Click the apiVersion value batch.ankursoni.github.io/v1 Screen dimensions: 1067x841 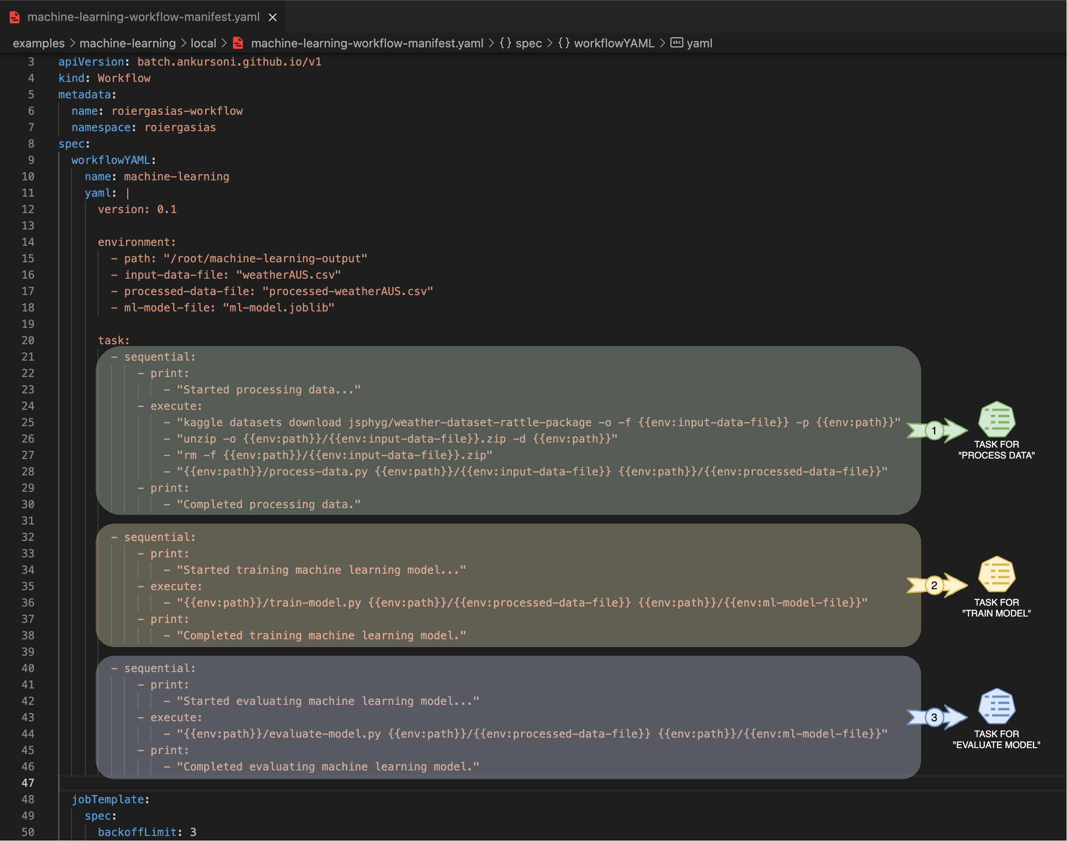[x=229, y=61]
